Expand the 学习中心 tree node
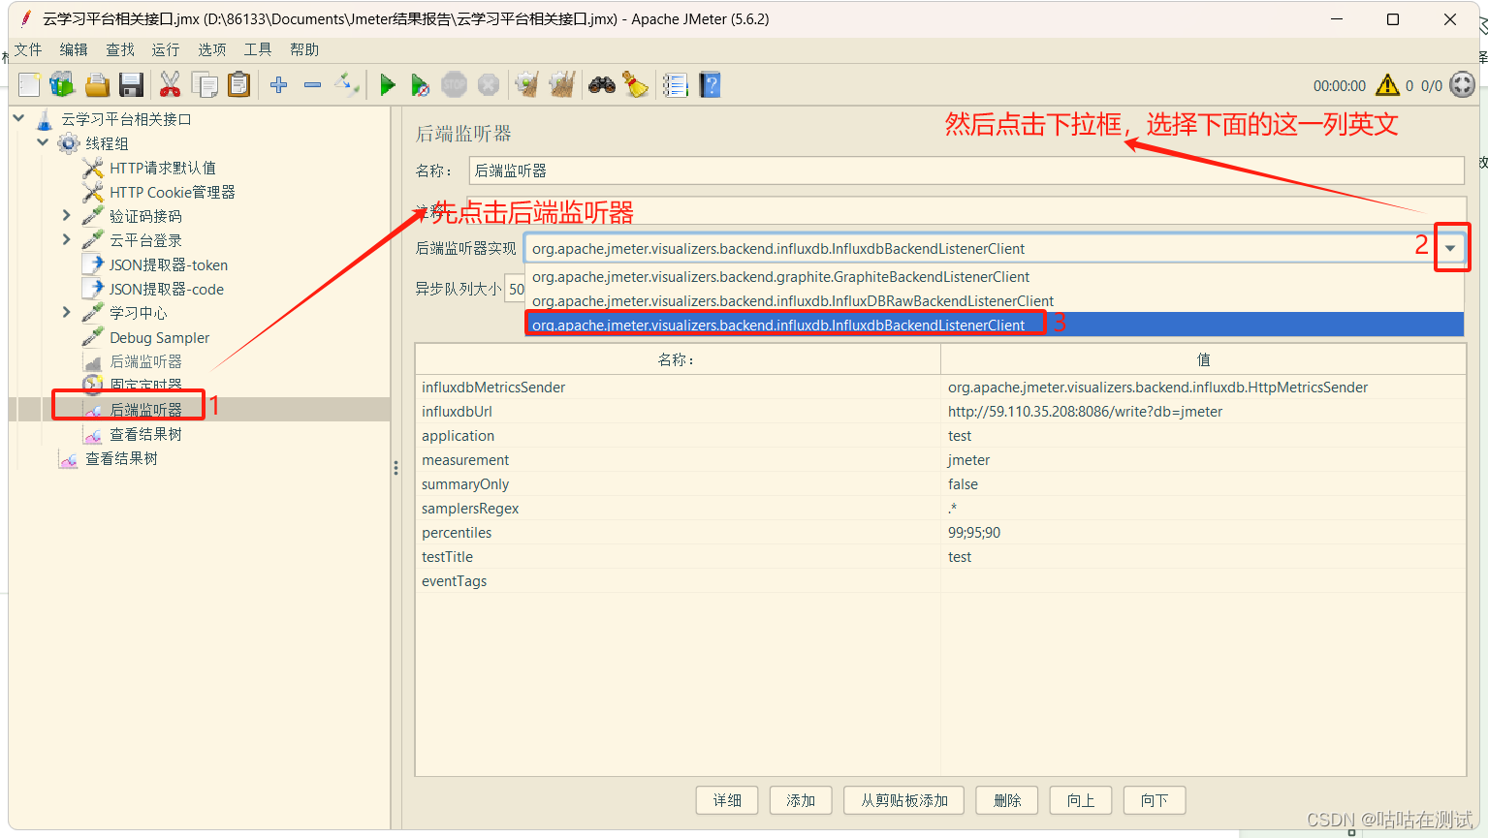Screen dimensions: 1488x838 tap(66, 312)
